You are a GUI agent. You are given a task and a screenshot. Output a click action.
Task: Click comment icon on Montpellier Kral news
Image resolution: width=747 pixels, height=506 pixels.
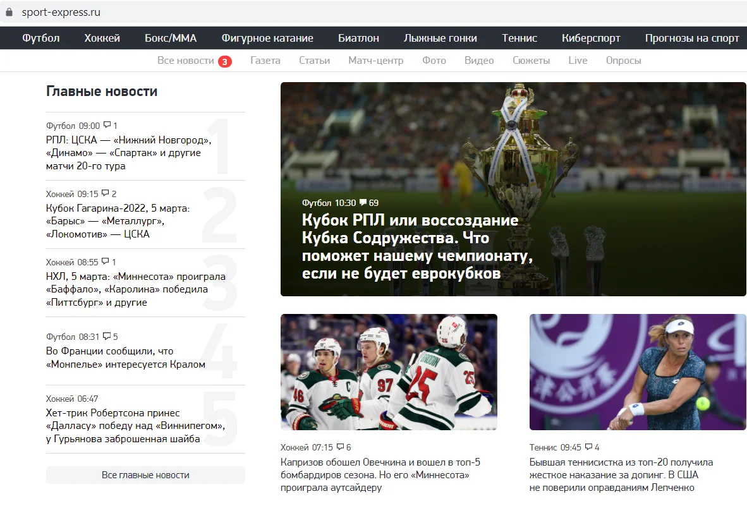coord(107,336)
